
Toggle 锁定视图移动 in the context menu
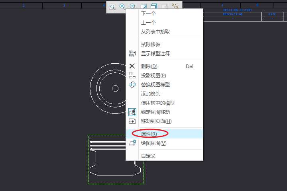(164, 112)
